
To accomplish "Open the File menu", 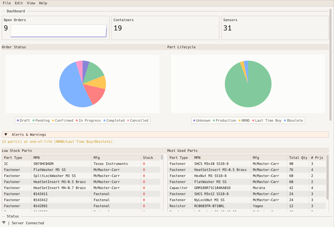I will tap(7, 3).
